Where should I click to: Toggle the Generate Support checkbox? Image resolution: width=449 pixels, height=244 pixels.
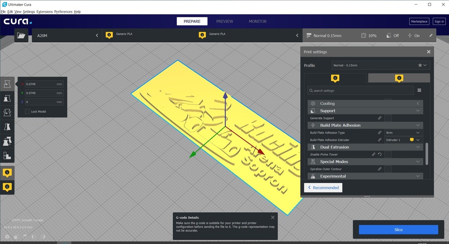[x=388, y=118]
